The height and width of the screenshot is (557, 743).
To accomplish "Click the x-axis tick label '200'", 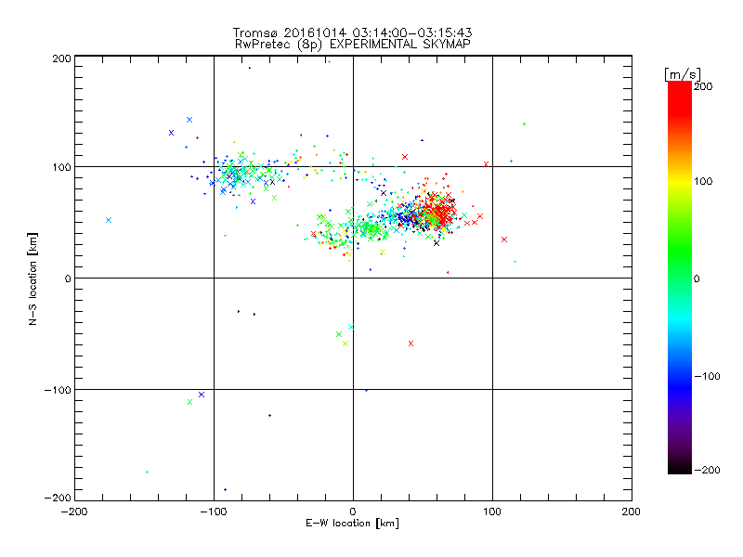I will point(632,512).
